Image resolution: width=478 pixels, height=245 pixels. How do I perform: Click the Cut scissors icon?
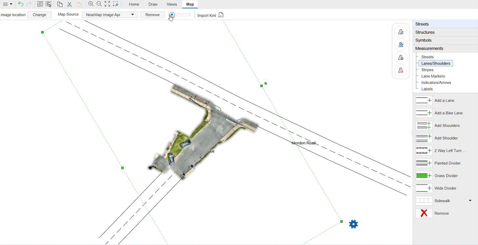[70, 4]
